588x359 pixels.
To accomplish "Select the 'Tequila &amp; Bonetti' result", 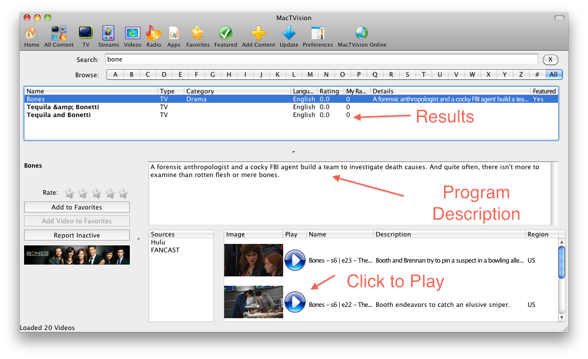I will click(292, 107).
